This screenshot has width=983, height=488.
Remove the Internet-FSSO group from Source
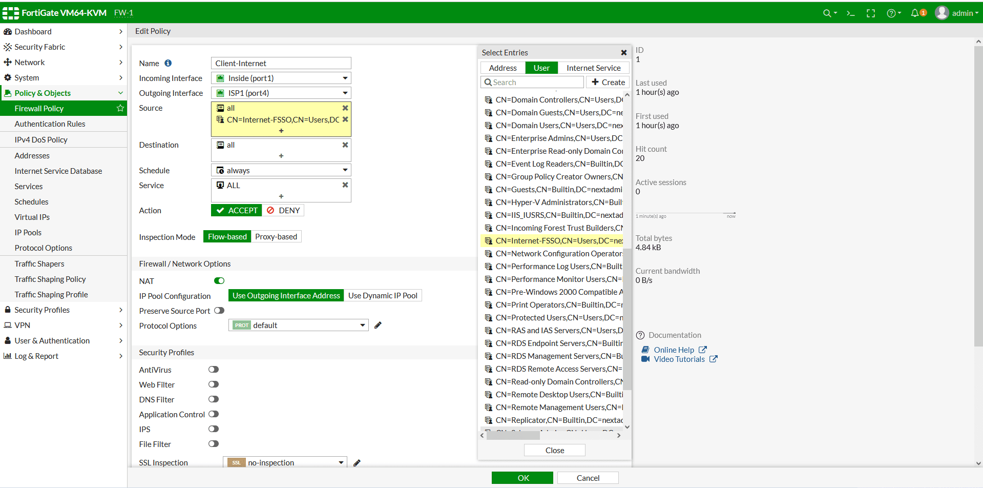click(x=345, y=119)
